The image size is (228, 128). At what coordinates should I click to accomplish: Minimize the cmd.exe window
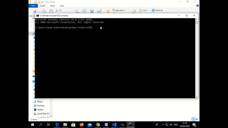(x=179, y=16)
